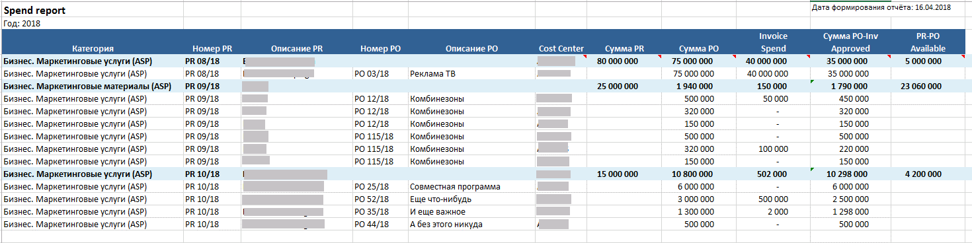Select the Категория column header
This screenshot has width=972, height=243.
pyautogui.click(x=93, y=48)
